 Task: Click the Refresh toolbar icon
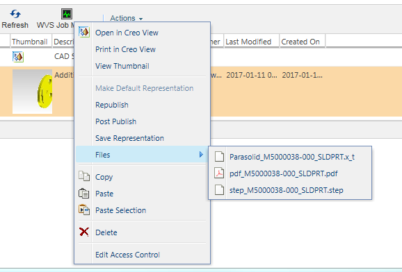click(15, 14)
